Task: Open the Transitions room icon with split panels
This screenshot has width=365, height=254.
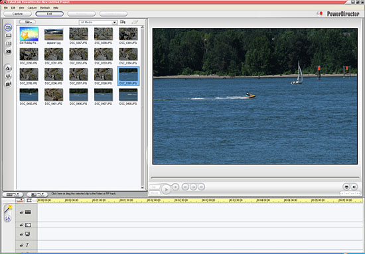Action: click(x=9, y=44)
